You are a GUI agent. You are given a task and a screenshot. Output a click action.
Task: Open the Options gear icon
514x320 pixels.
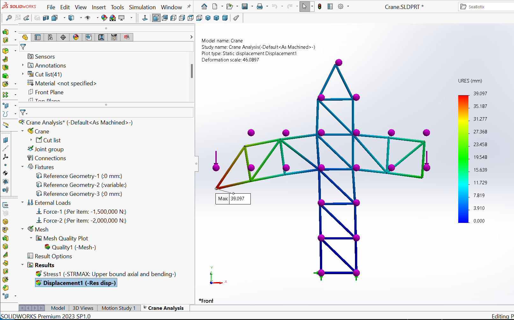coord(341,6)
